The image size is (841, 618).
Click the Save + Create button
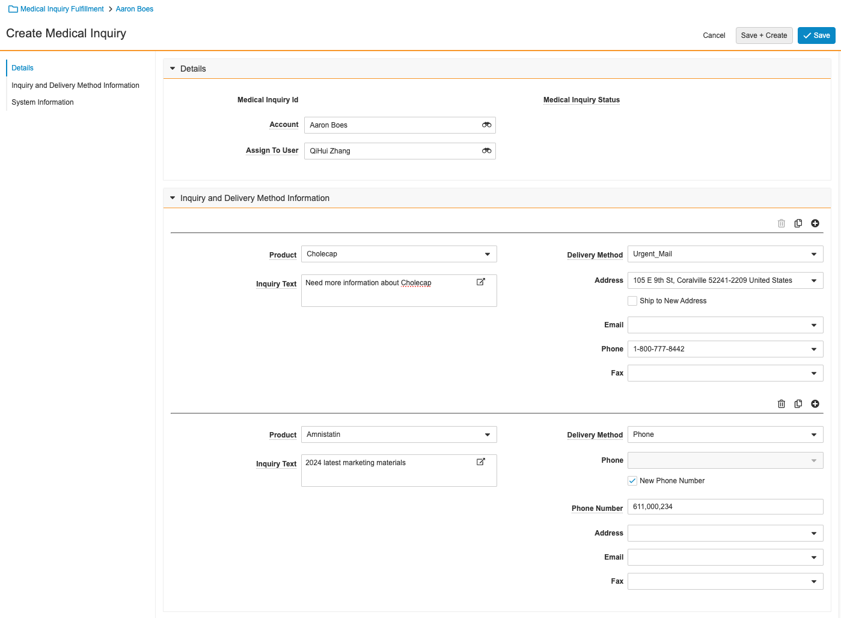click(763, 36)
